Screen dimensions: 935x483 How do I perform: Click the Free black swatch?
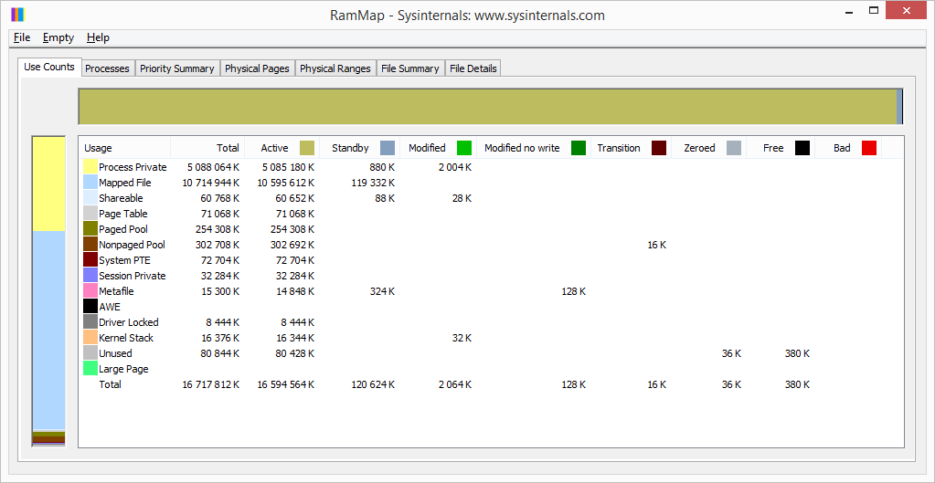click(802, 148)
